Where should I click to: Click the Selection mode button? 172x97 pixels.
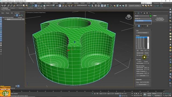click(140, 53)
